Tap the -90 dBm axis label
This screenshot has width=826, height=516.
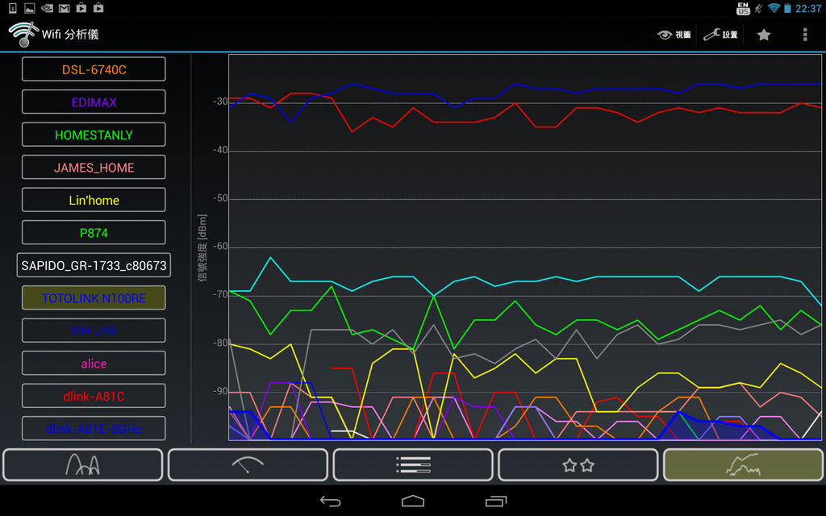click(220, 391)
